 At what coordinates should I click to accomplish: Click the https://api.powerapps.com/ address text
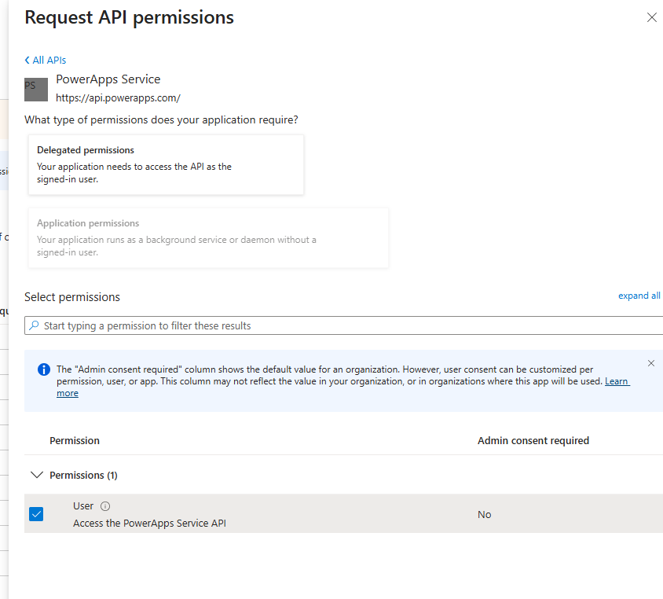point(118,97)
